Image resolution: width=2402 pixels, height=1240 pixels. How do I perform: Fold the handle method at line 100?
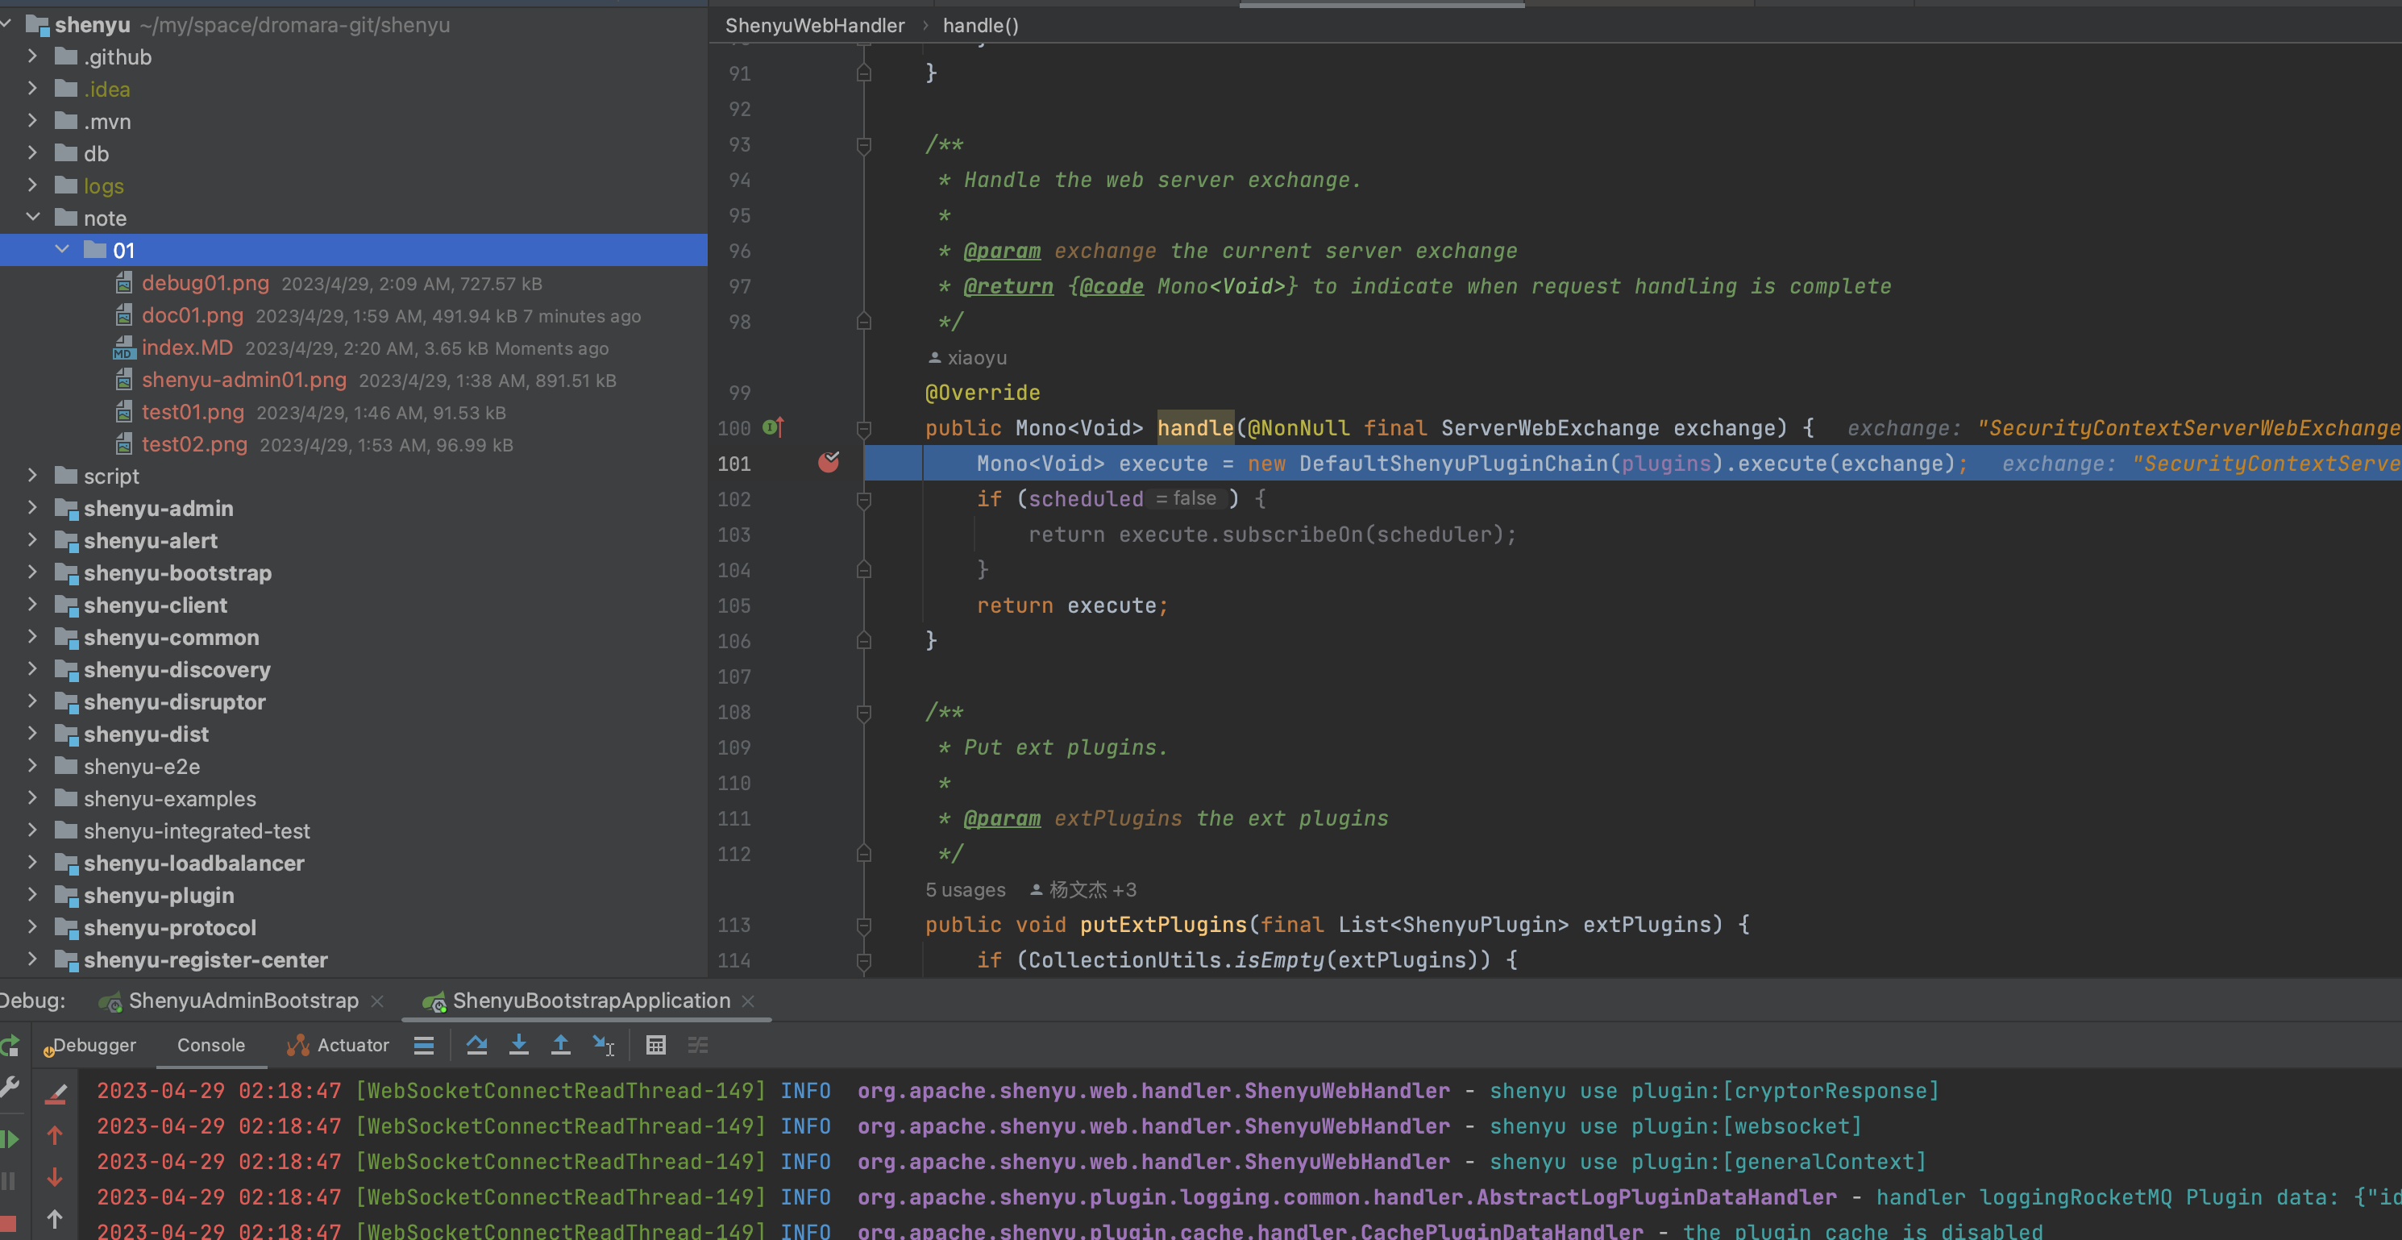tap(863, 428)
